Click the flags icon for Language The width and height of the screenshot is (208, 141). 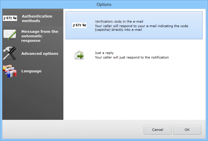pos(10,71)
